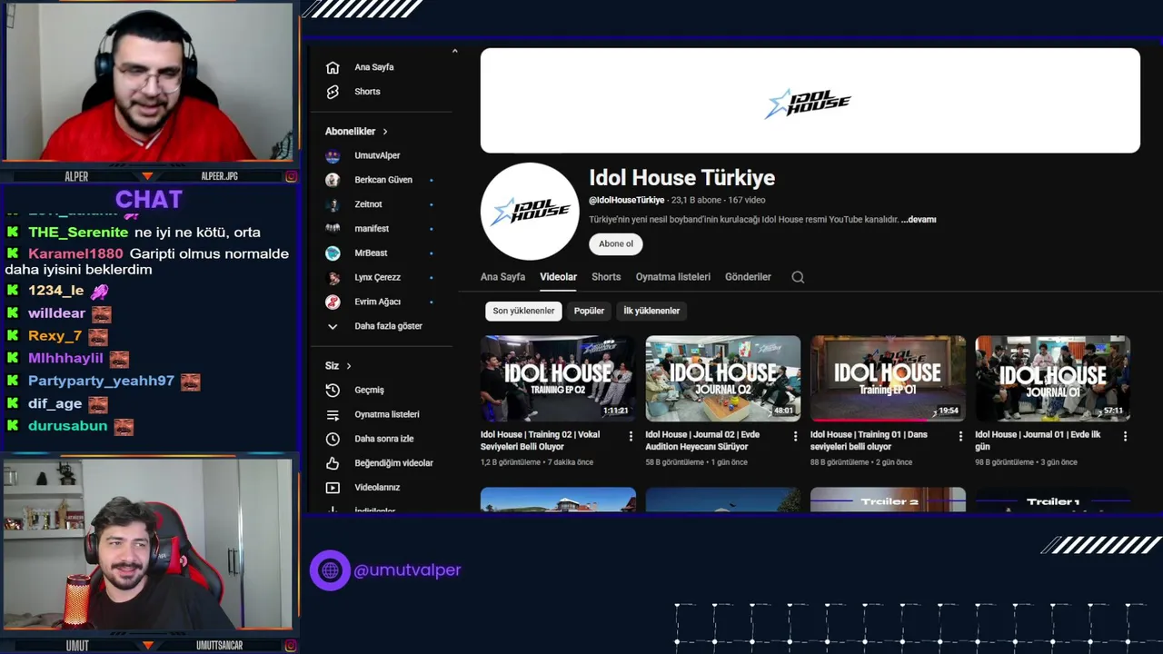Collapse sidebar using the top arrow
Screen dimensions: 1163x654
(x=454, y=51)
